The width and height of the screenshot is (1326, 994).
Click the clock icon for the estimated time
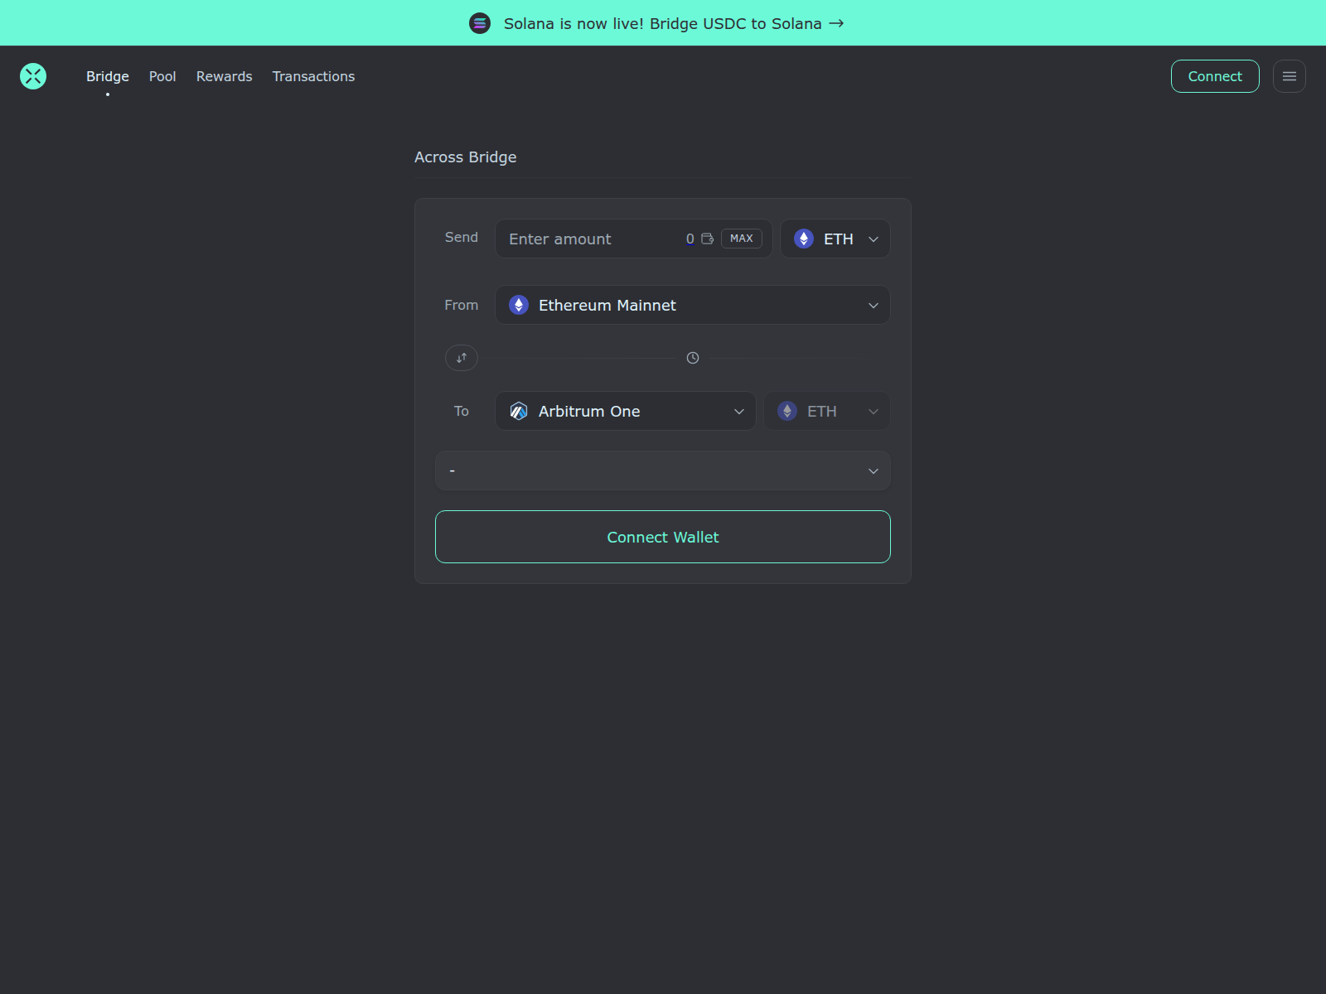(693, 358)
